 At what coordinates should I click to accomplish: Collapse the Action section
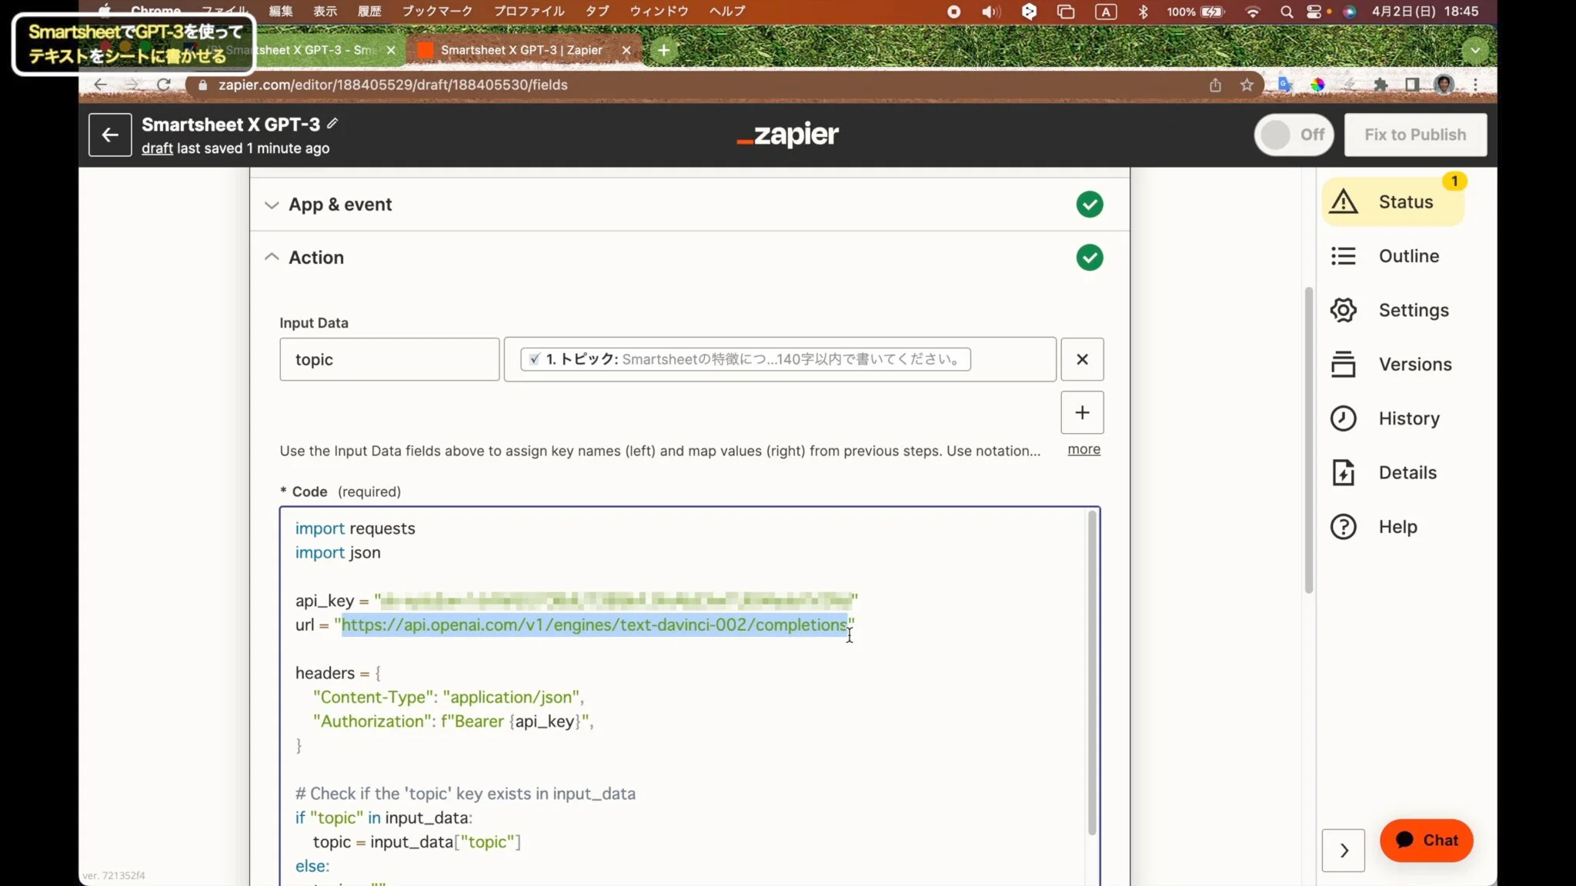point(271,256)
